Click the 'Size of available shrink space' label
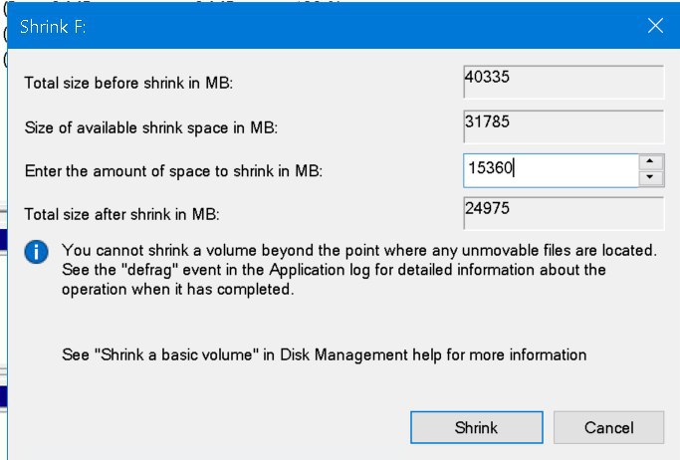The width and height of the screenshot is (680, 460). [151, 127]
